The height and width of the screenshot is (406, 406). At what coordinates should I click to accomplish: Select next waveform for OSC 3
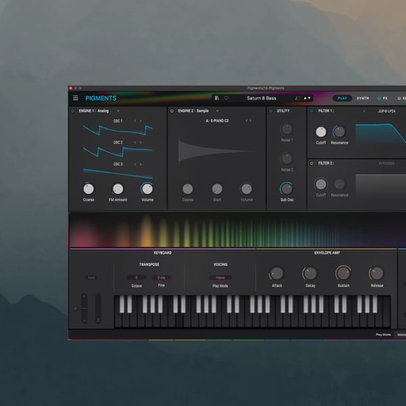click(x=141, y=164)
